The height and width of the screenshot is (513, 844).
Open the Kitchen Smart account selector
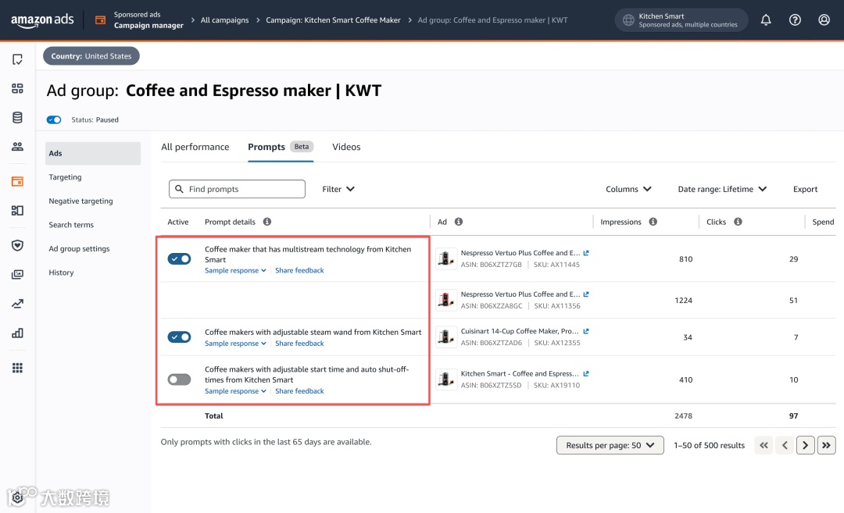681,20
